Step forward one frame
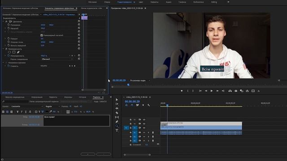Viewport: 287px width, 161px height. coord(217,91)
